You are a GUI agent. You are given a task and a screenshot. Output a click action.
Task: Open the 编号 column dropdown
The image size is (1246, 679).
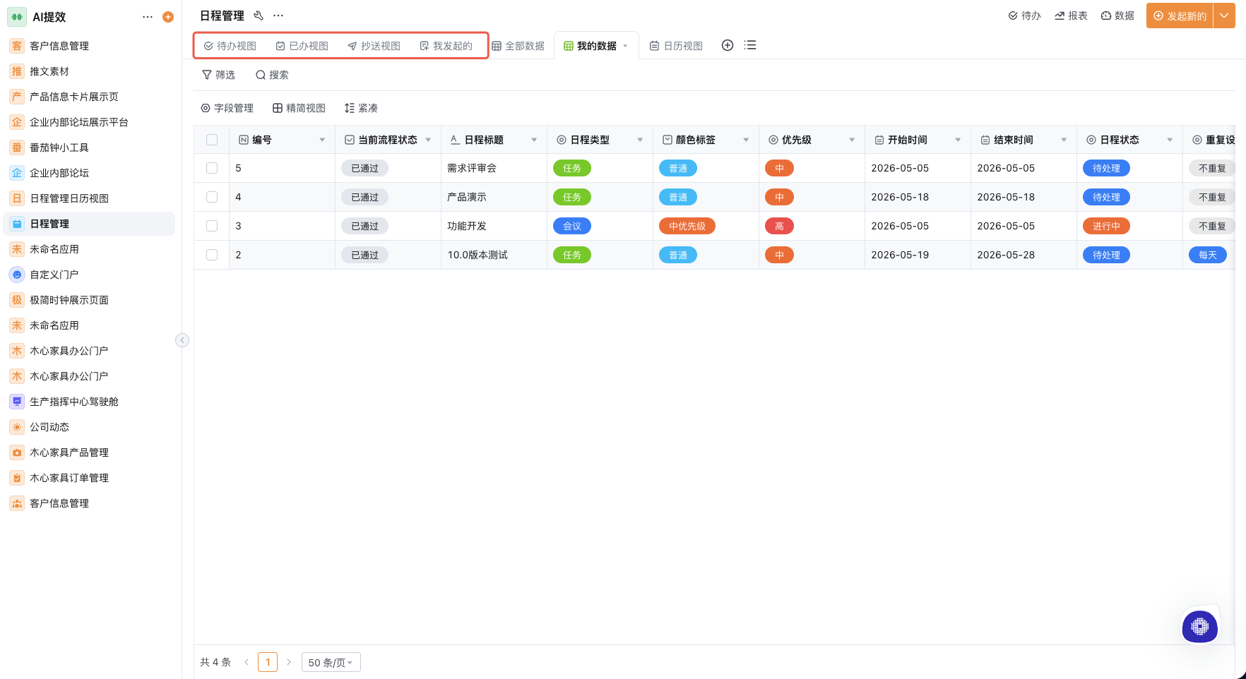click(322, 140)
